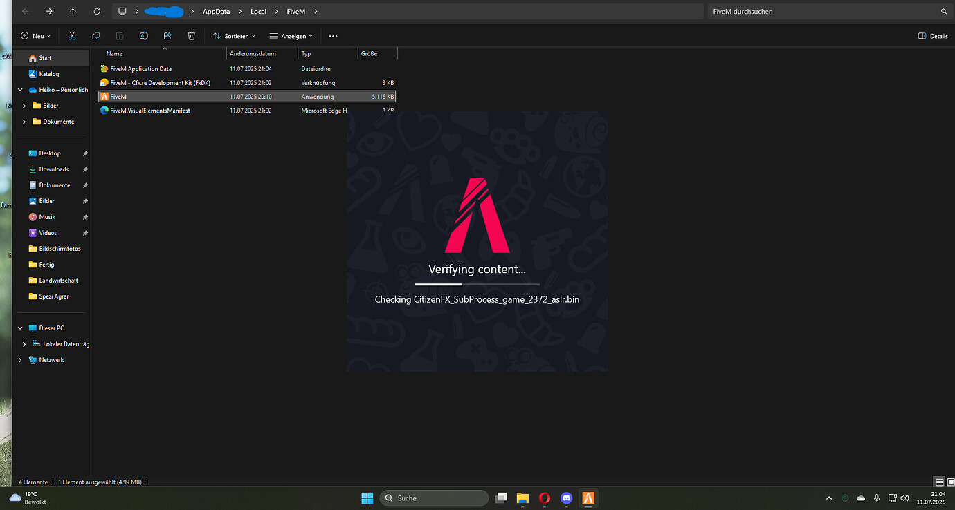Image resolution: width=955 pixels, height=510 pixels.
Task: Click the Delete trash icon
Action: point(192,36)
